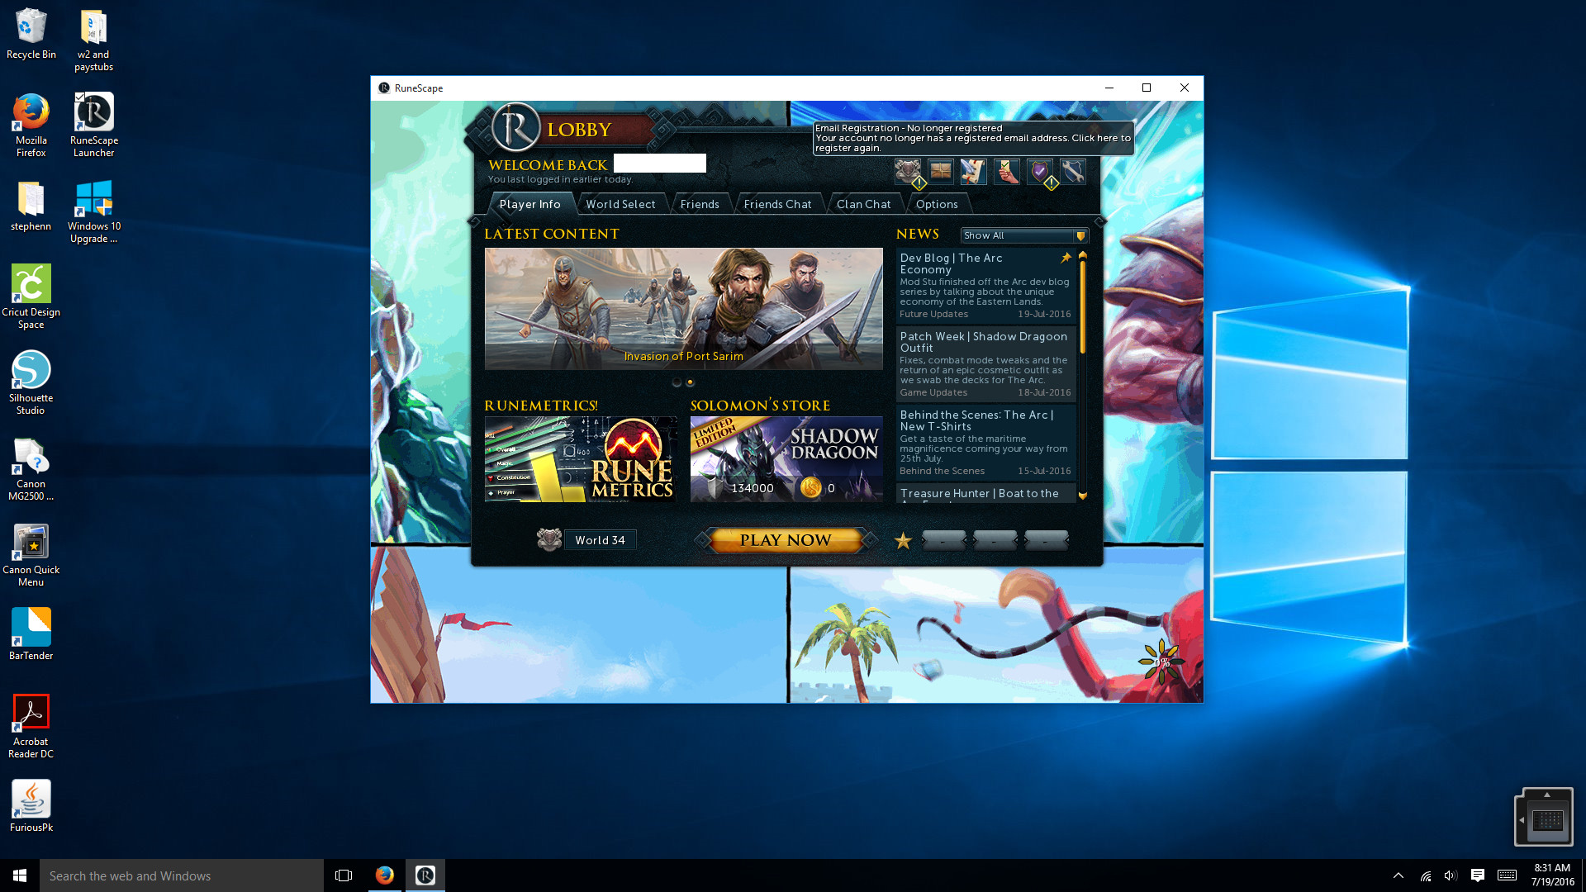
Task: Click first empty favourite world slot
Action: 943,540
